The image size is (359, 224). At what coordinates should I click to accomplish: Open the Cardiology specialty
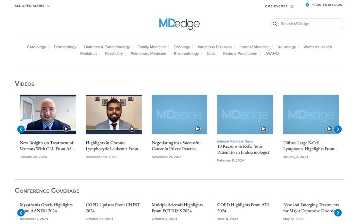(x=36, y=47)
